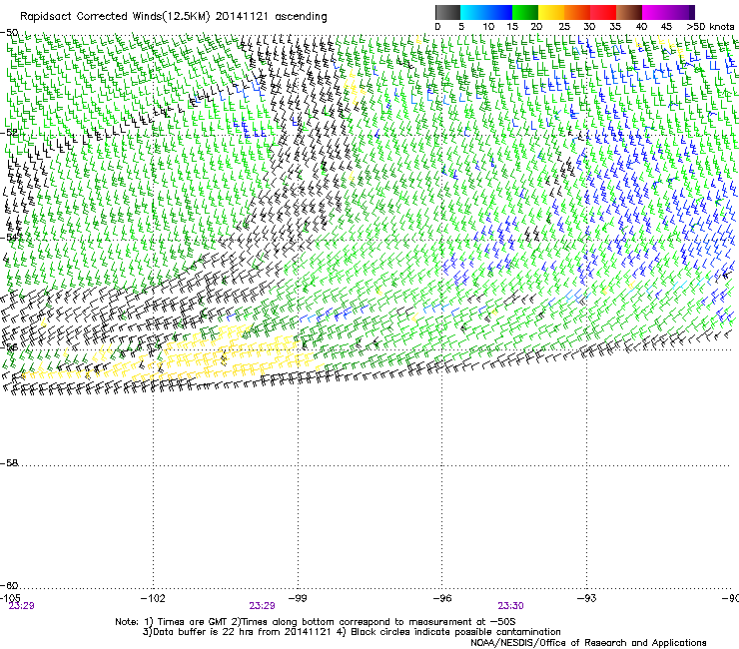Click the green 15-20 knots legend swatch

pyautogui.click(x=525, y=12)
